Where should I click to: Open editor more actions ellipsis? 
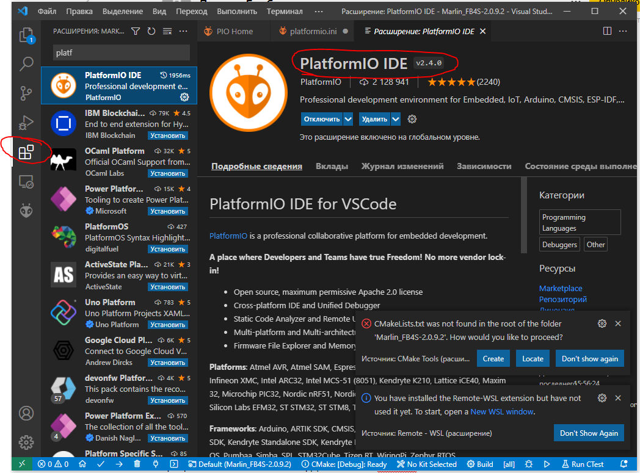pos(623,31)
